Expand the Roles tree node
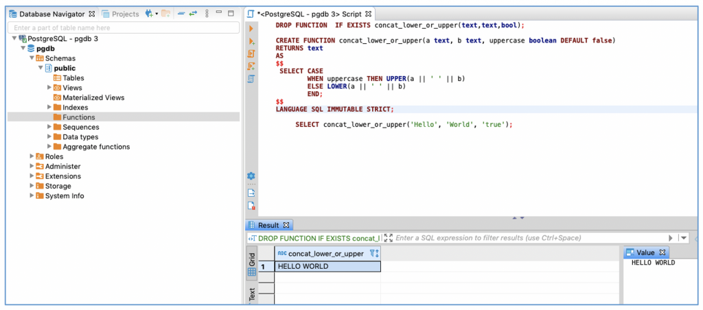703x310 pixels. (x=32, y=156)
